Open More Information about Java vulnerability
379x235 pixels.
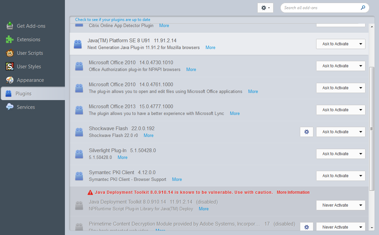click(x=293, y=192)
